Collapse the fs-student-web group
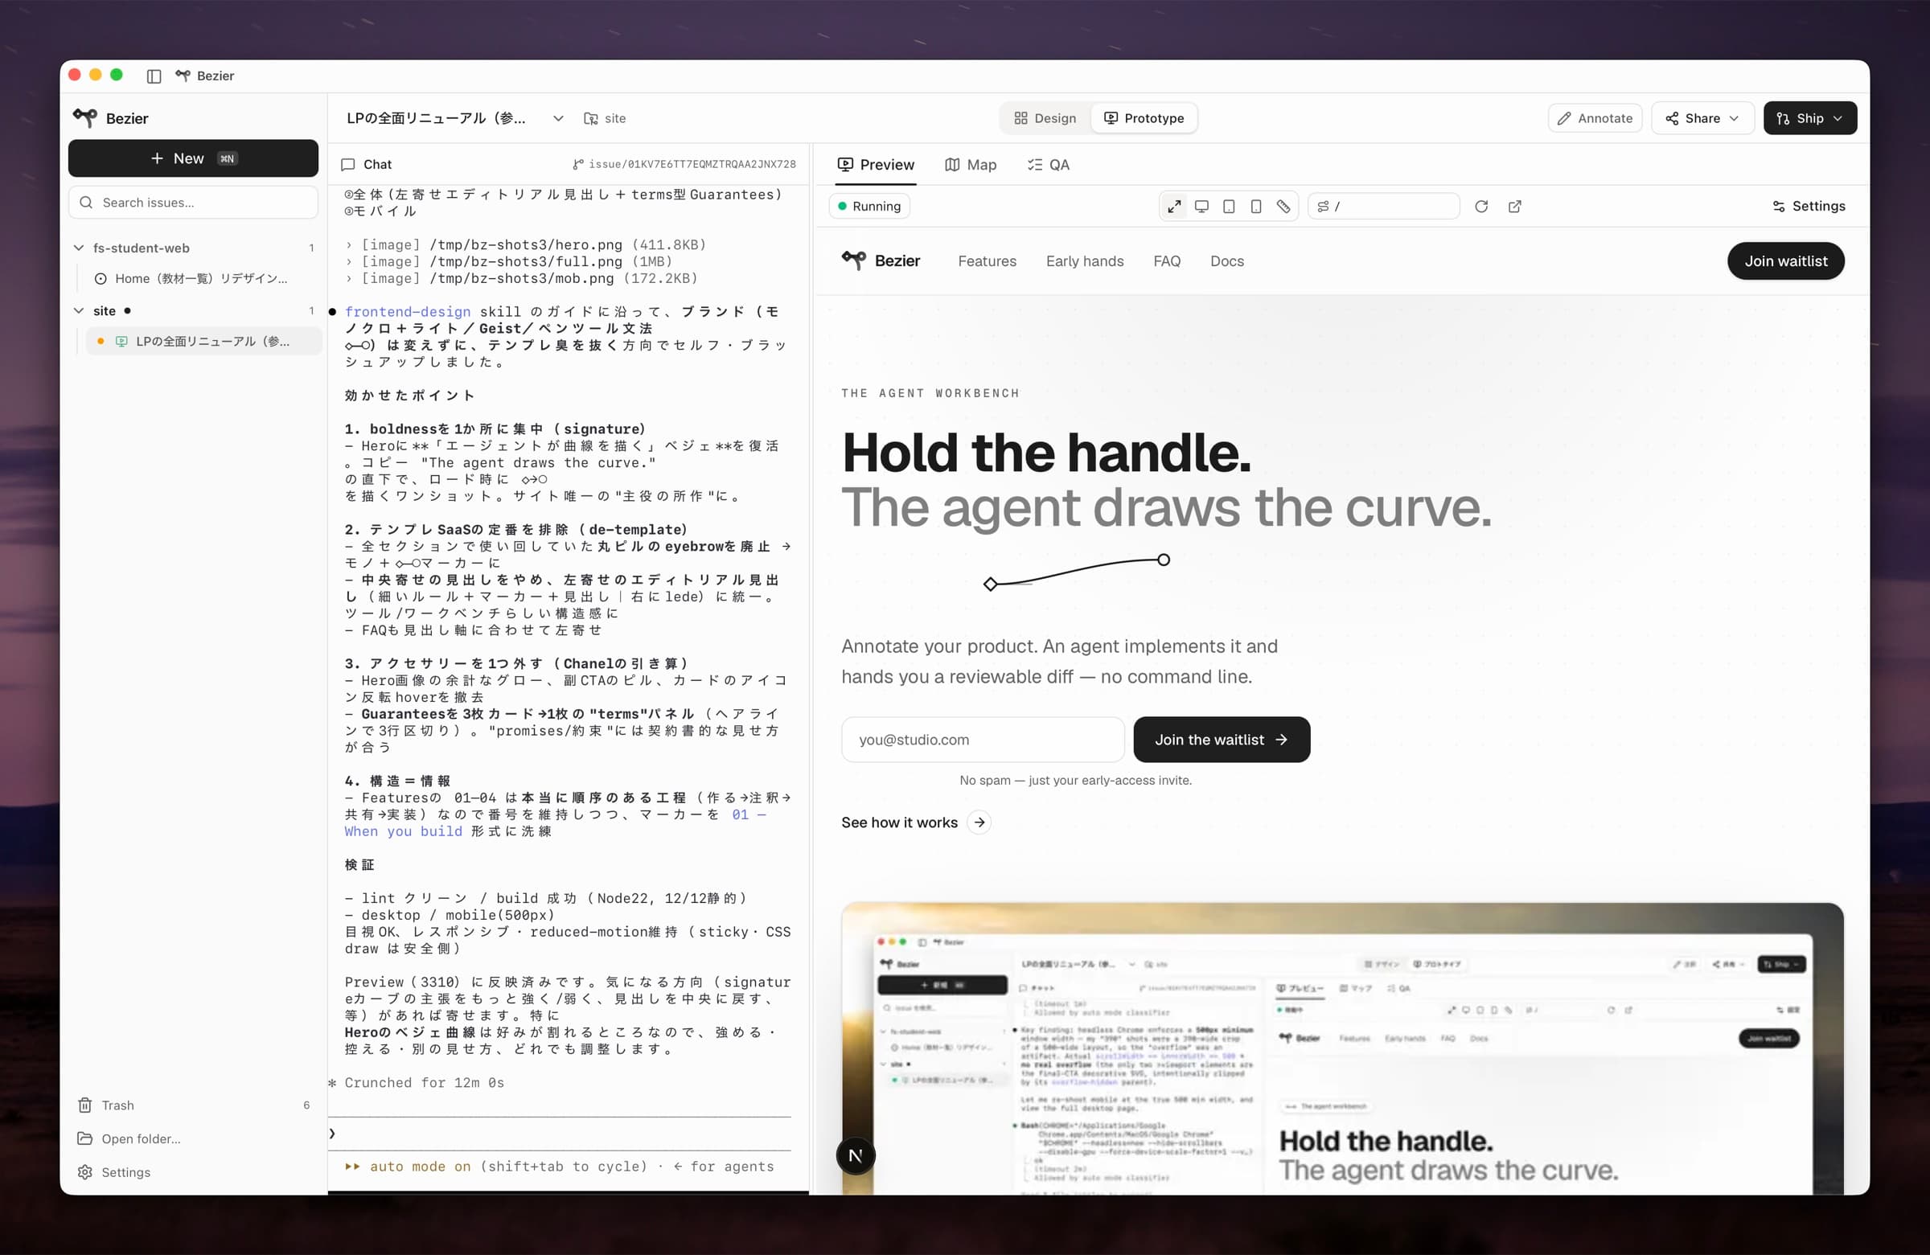The width and height of the screenshot is (1930, 1255). coord(79,248)
